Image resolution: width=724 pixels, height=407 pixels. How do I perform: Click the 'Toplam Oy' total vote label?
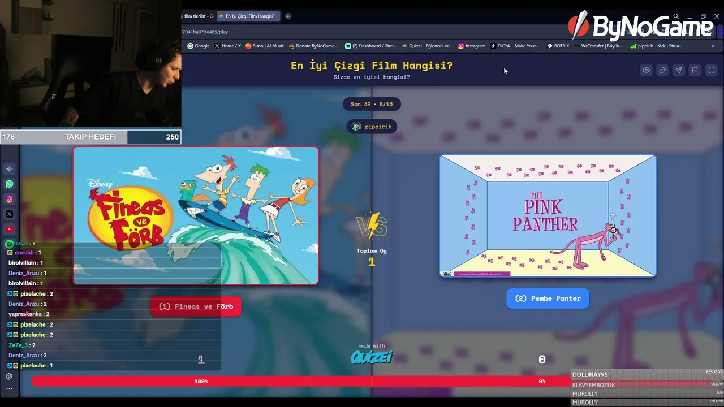click(x=372, y=250)
